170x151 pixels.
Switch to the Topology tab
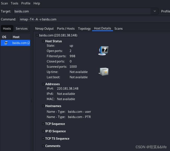point(84,28)
